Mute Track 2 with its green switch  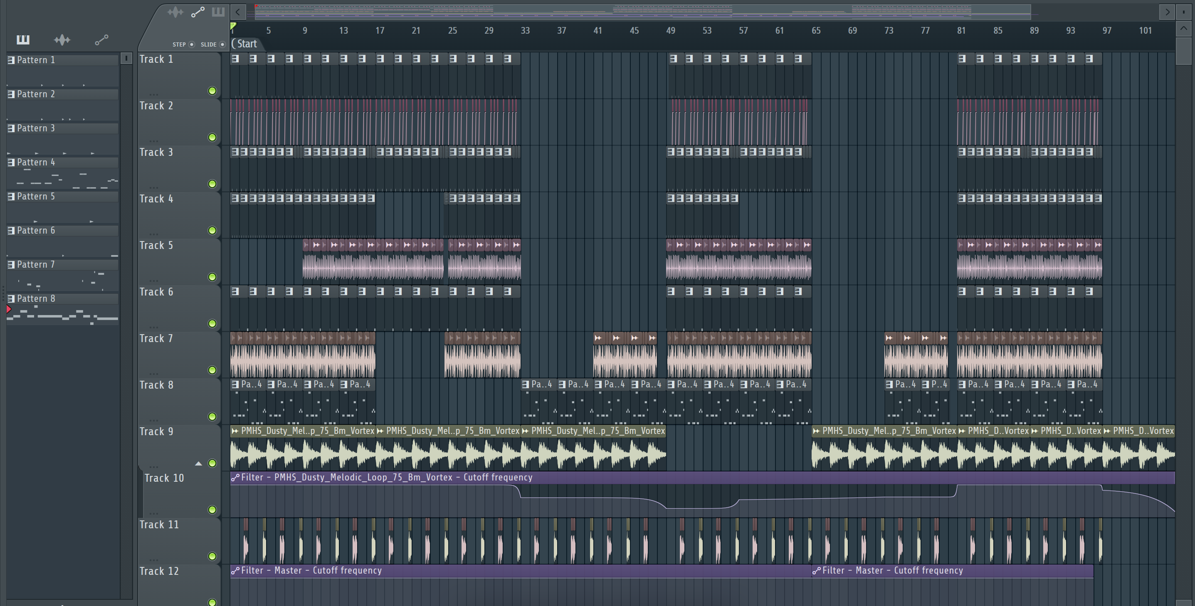coord(212,137)
